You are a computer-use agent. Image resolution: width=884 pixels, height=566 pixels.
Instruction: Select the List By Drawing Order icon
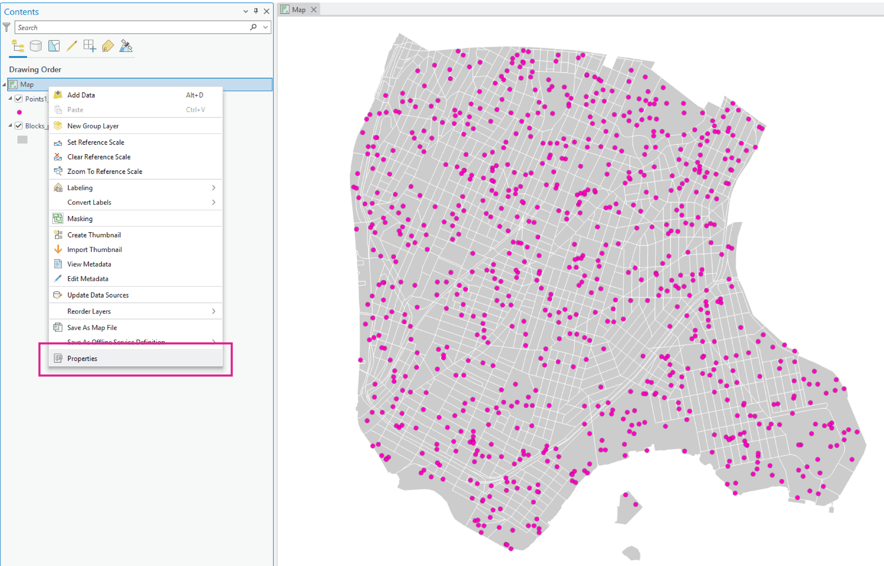tap(18, 46)
